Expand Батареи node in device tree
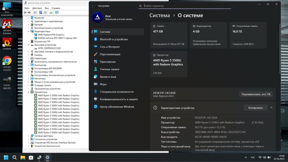Image resolution: width=288 pixels, height=162 pixels. tap(29, 24)
